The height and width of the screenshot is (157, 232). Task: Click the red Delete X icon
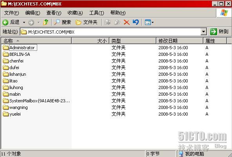pyautogui.click(x=127, y=22)
